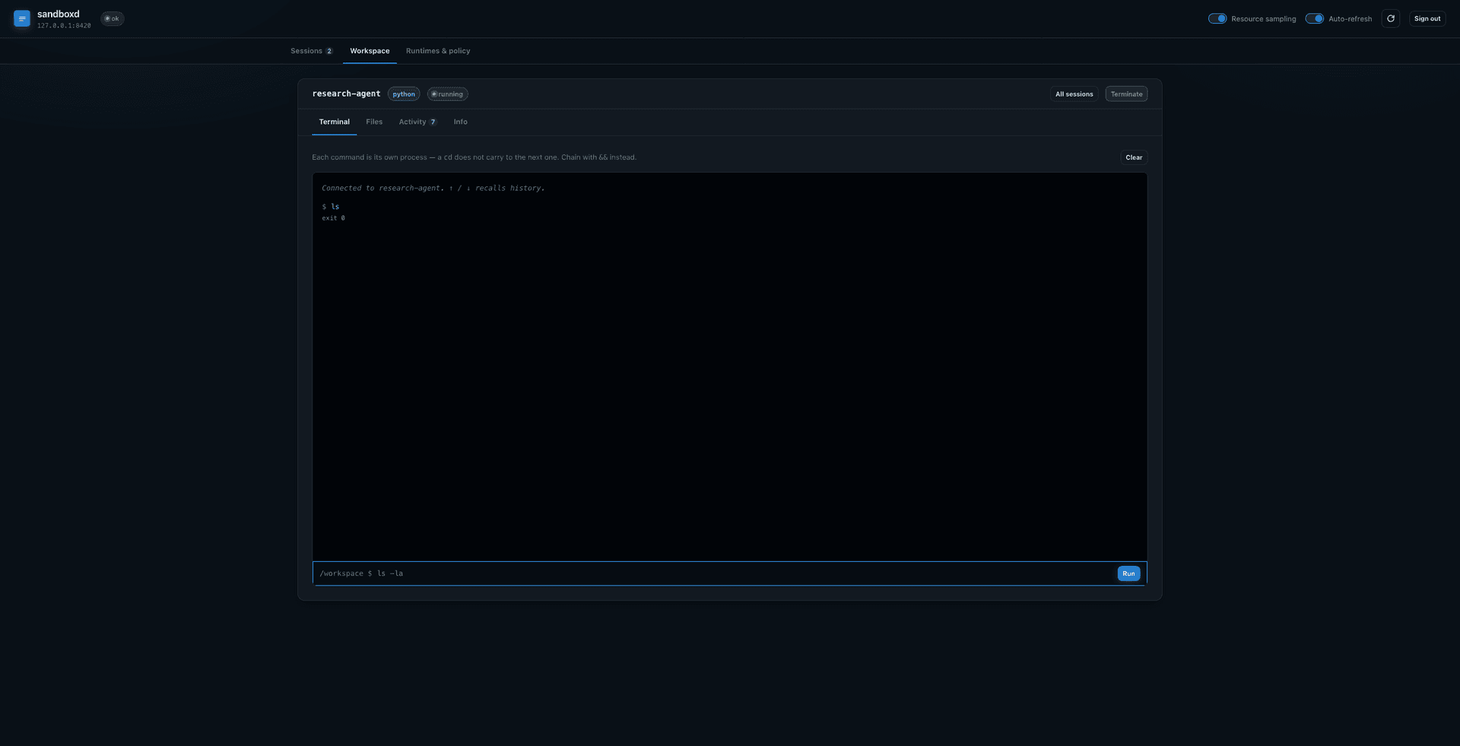Clear the terminal output
The width and height of the screenshot is (1460, 746).
click(1134, 157)
